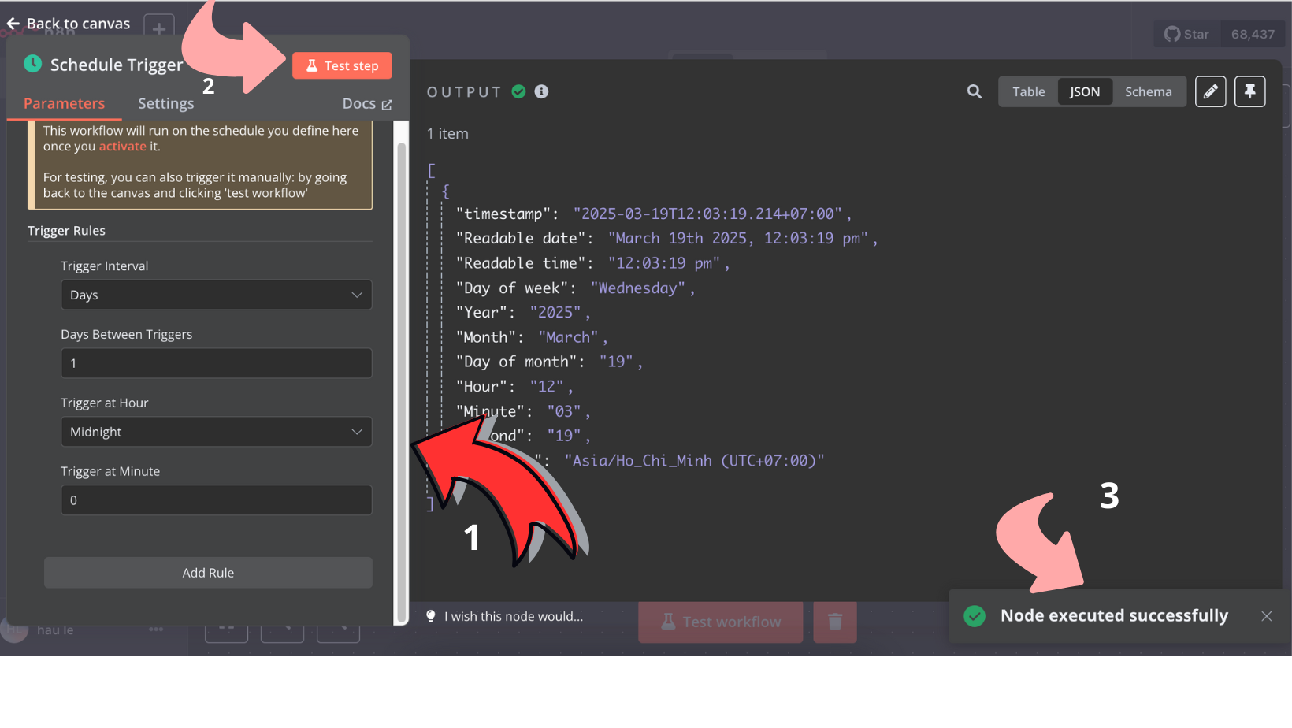
Task: Click the Days Between Triggers input field
Action: 216,363
